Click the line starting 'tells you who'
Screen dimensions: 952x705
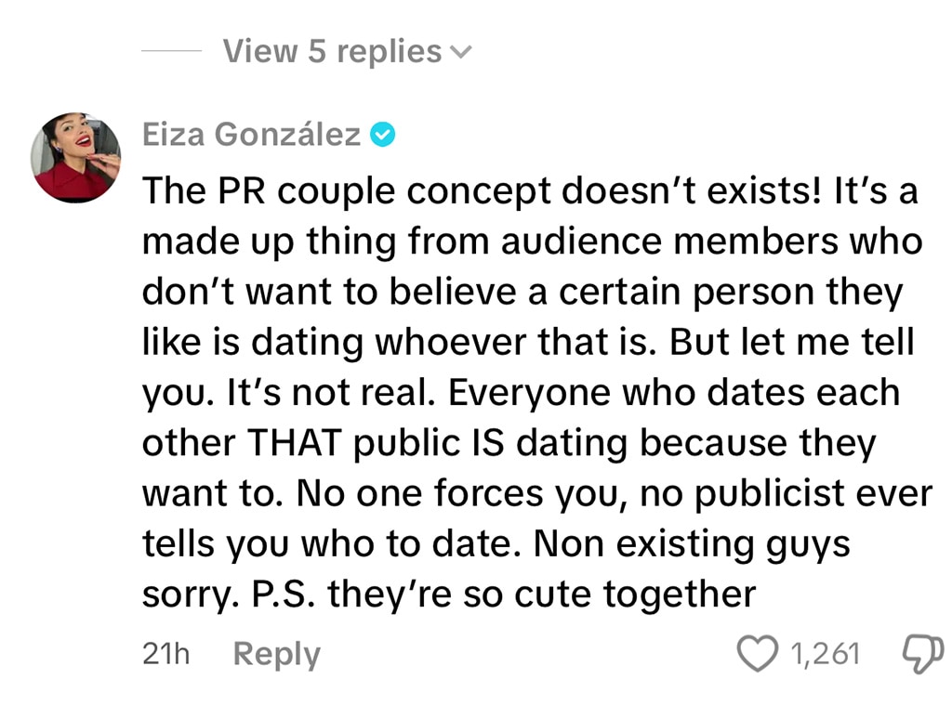(x=496, y=543)
